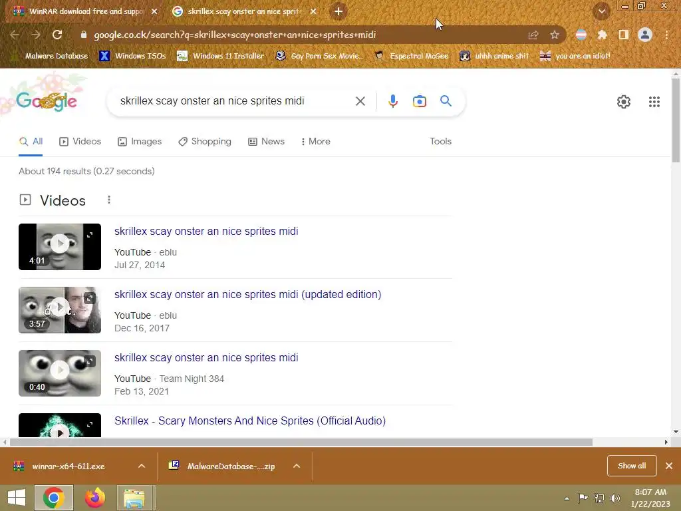Open a new browser tab
This screenshot has width=681, height=511.
pos(339,11)
